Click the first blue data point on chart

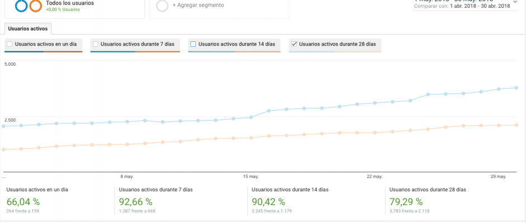coord(3,127)
